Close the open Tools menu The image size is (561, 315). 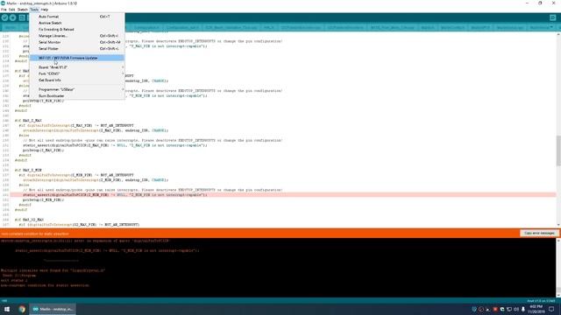coord(34,10)
